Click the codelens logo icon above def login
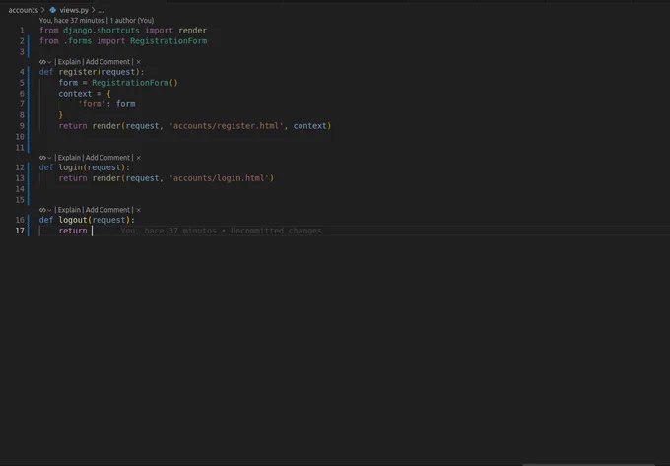670x466 pixels. 41,158
